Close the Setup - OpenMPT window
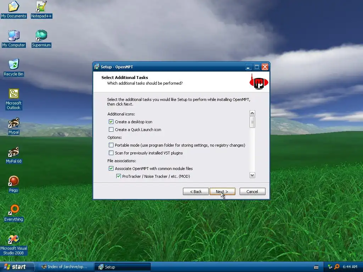The height and width of the screenshot is (272, 363). tap(265, 67)
